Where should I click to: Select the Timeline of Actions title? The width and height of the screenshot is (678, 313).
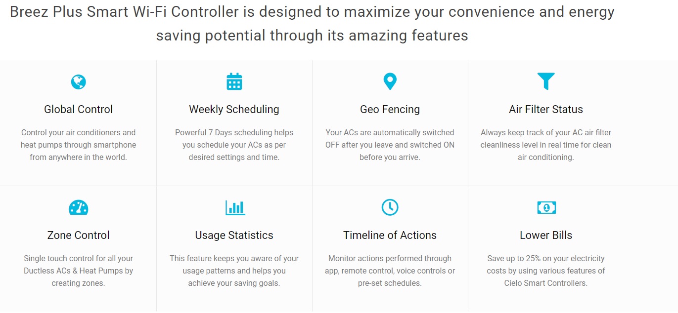[390, 235]
